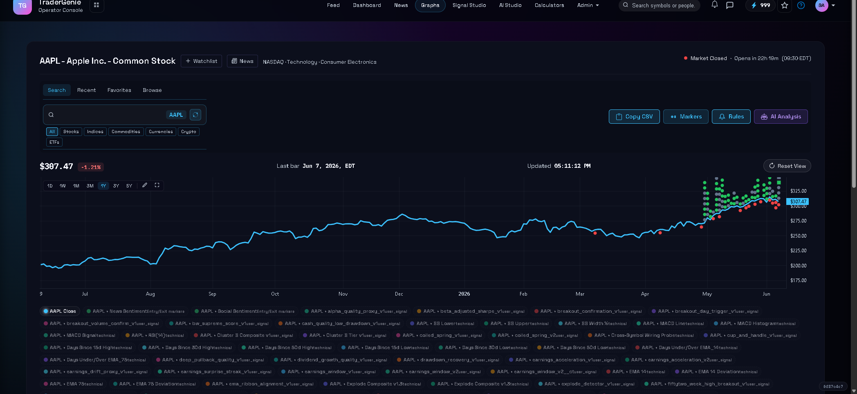
Task: Select the Graphs nav item
Action: tap(430, 5)
